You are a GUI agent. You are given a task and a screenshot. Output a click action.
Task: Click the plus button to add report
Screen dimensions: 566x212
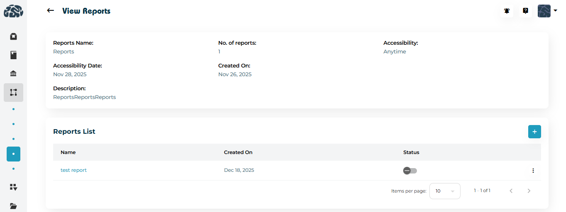tap(534, 132)
